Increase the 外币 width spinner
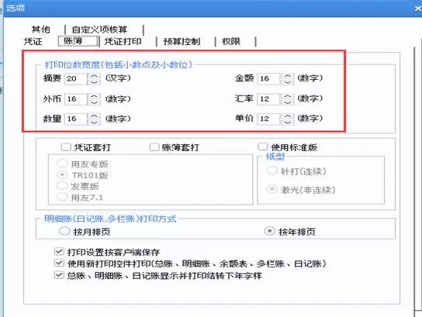Viewport: 422px width, 317px height. click(x=94, y=96)
